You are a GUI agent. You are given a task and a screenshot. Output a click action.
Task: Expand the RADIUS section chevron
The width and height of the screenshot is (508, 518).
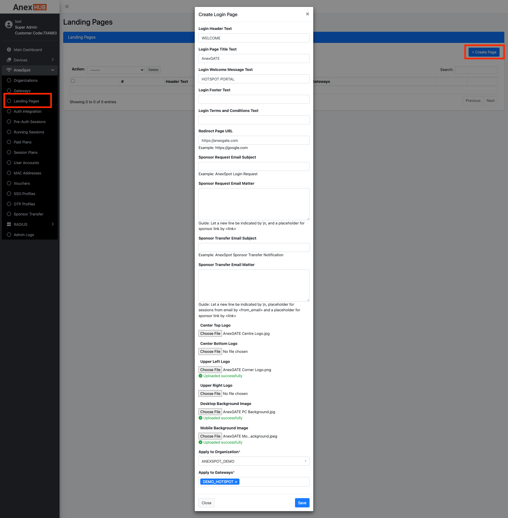pos(53,224)
